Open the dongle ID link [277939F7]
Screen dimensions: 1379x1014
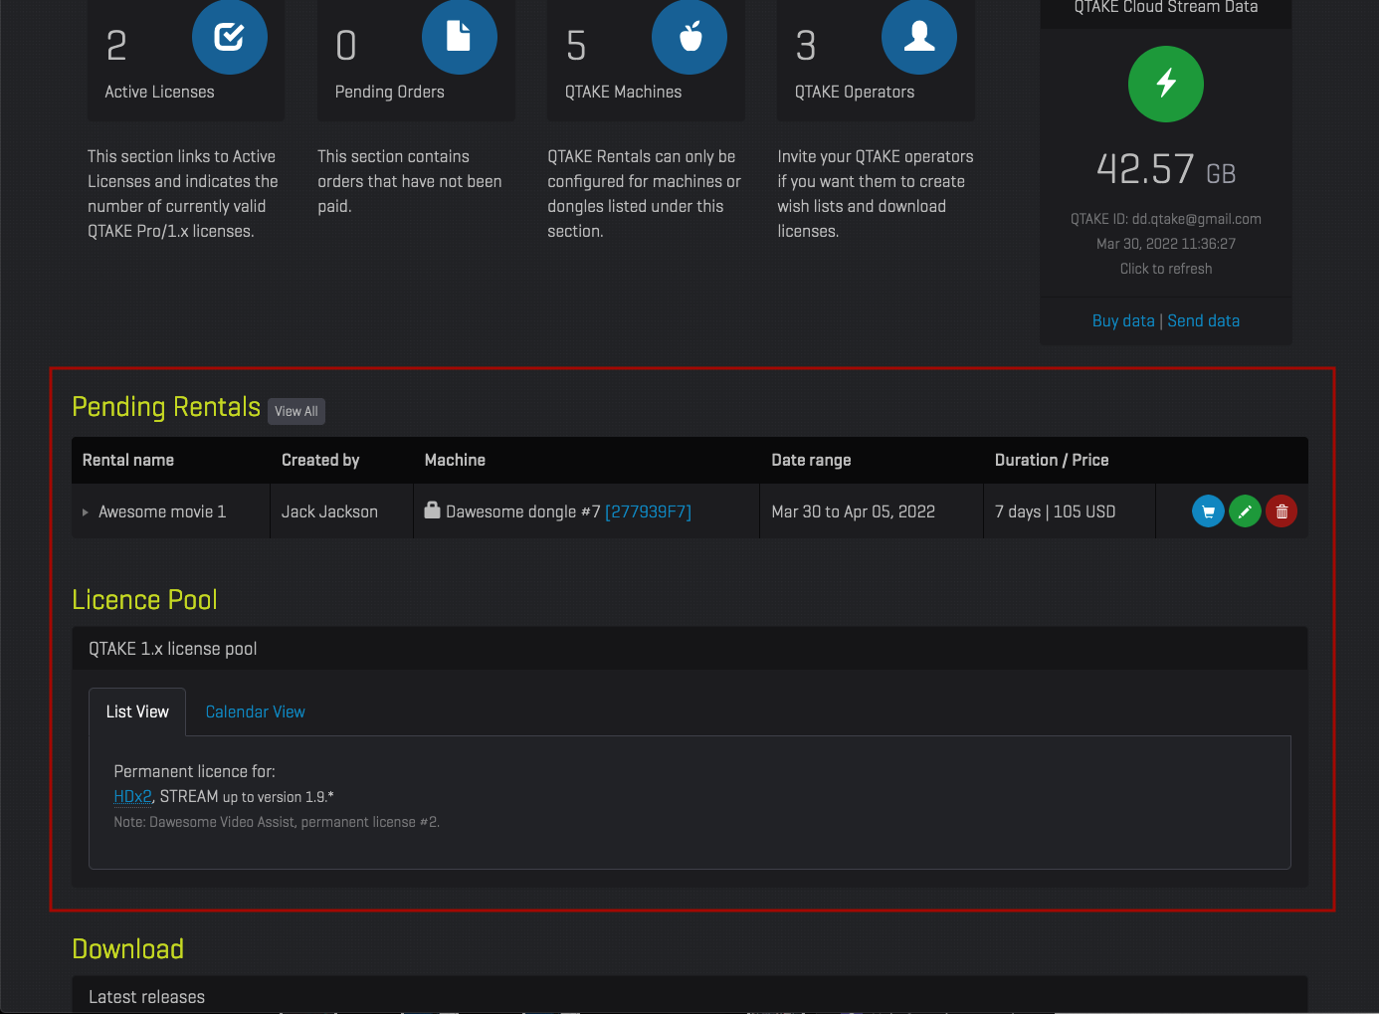(648, 511)
